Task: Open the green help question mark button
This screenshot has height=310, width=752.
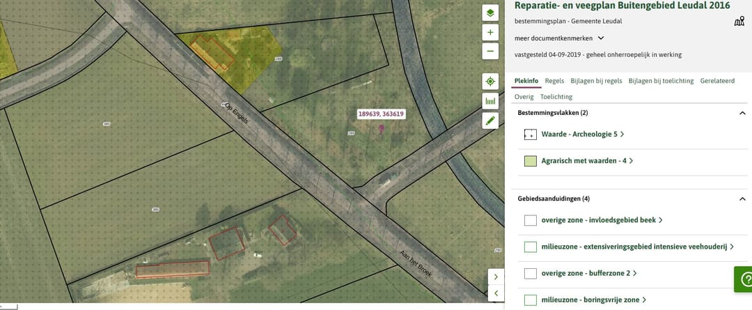Action: [744, 279]
